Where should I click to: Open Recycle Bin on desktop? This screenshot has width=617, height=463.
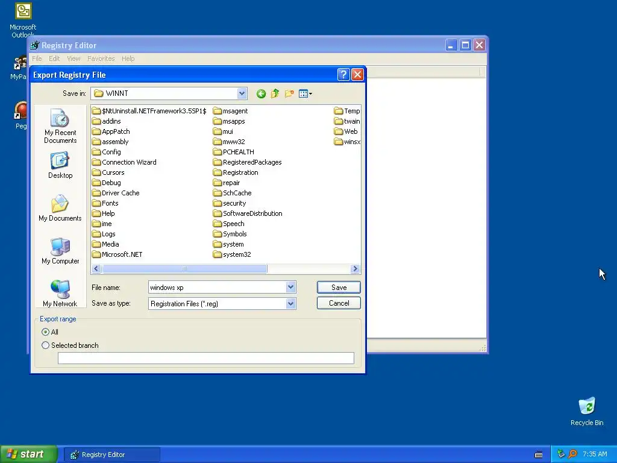[x=587, y=411]
